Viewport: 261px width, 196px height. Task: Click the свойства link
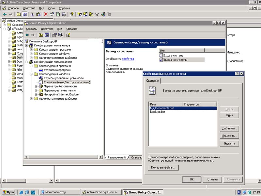coord(128,59)
